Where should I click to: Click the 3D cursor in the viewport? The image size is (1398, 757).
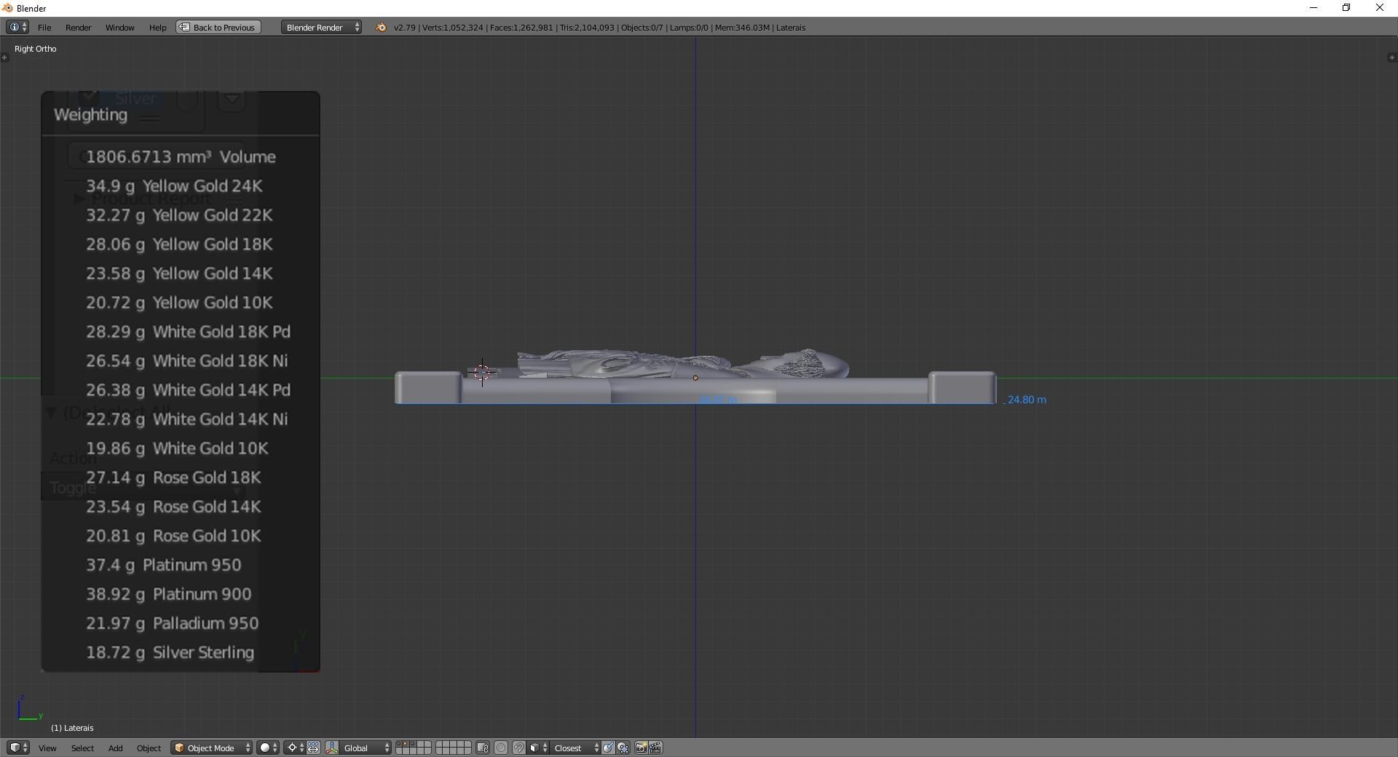pyautogui.click(x=482, y=372)
